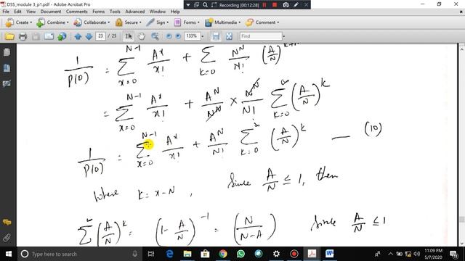Open a file with the folder icon

[x=9, y=36]
